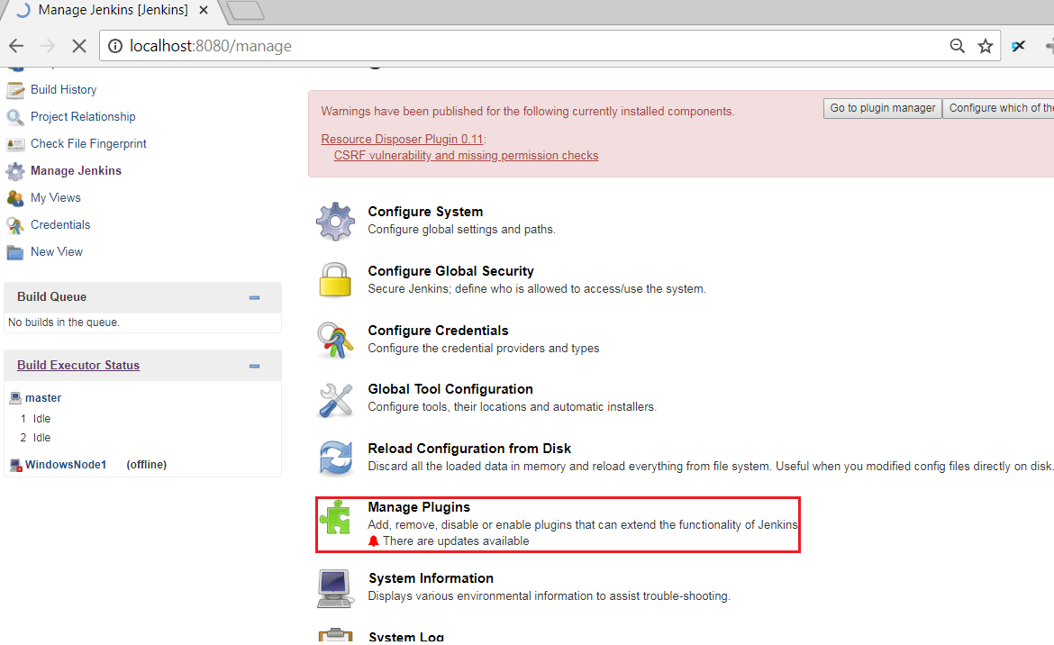Click the System Information monitor icon
The height and width of the screenshot is (645, 1054).
(x=335, y=587)
